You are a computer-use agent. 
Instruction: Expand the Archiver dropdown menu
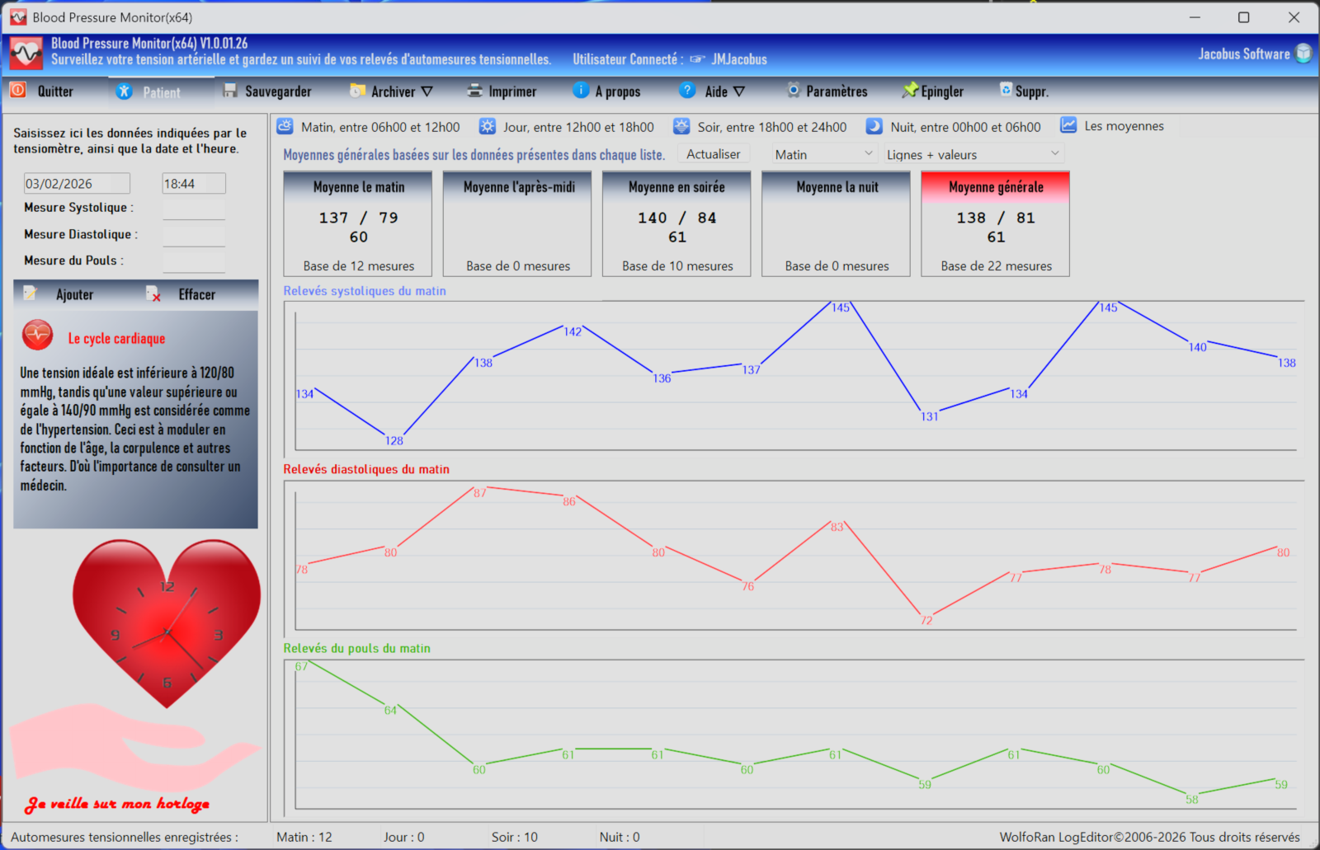[x=427, y=92]
